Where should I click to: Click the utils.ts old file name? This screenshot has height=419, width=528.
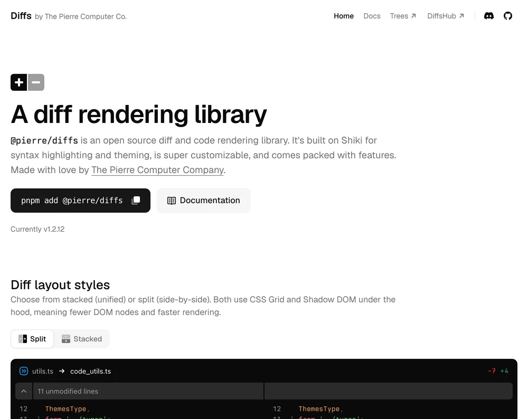pyautogui.click(x=43, y=371)
